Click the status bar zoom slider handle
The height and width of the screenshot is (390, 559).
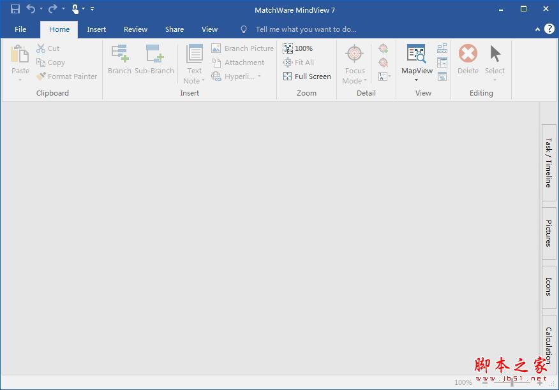click(x=512, y=382)
